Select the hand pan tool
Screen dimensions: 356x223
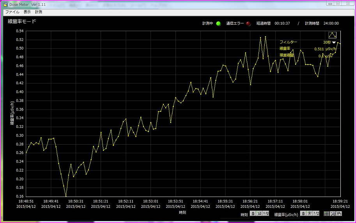pos(339,214)
